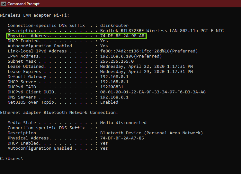Click the C:\Users\ command prompt line
Image resolution: width=241 pixels, height=174 pixels.
[x=12, y=159]
